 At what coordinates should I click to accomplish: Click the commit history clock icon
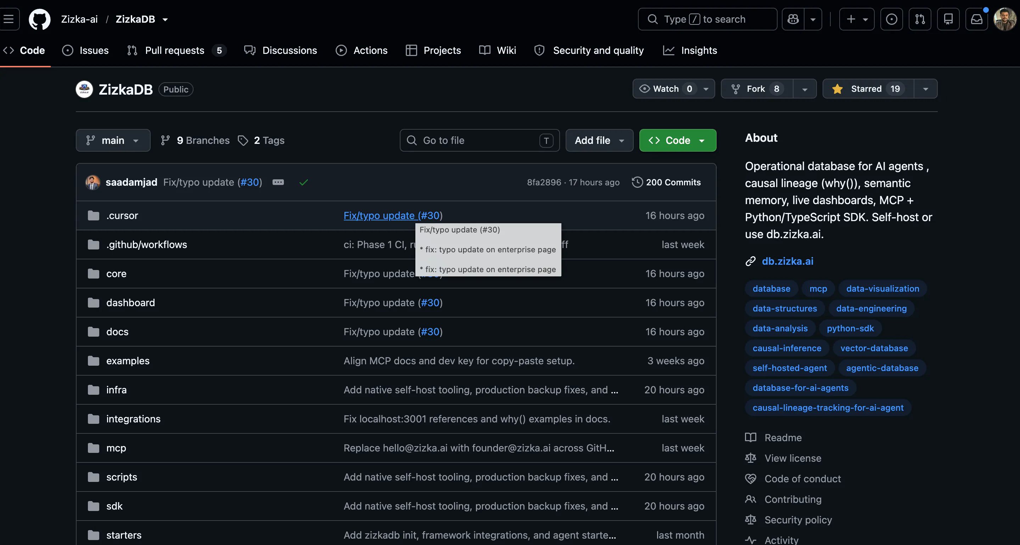click(x=637, y=182)
